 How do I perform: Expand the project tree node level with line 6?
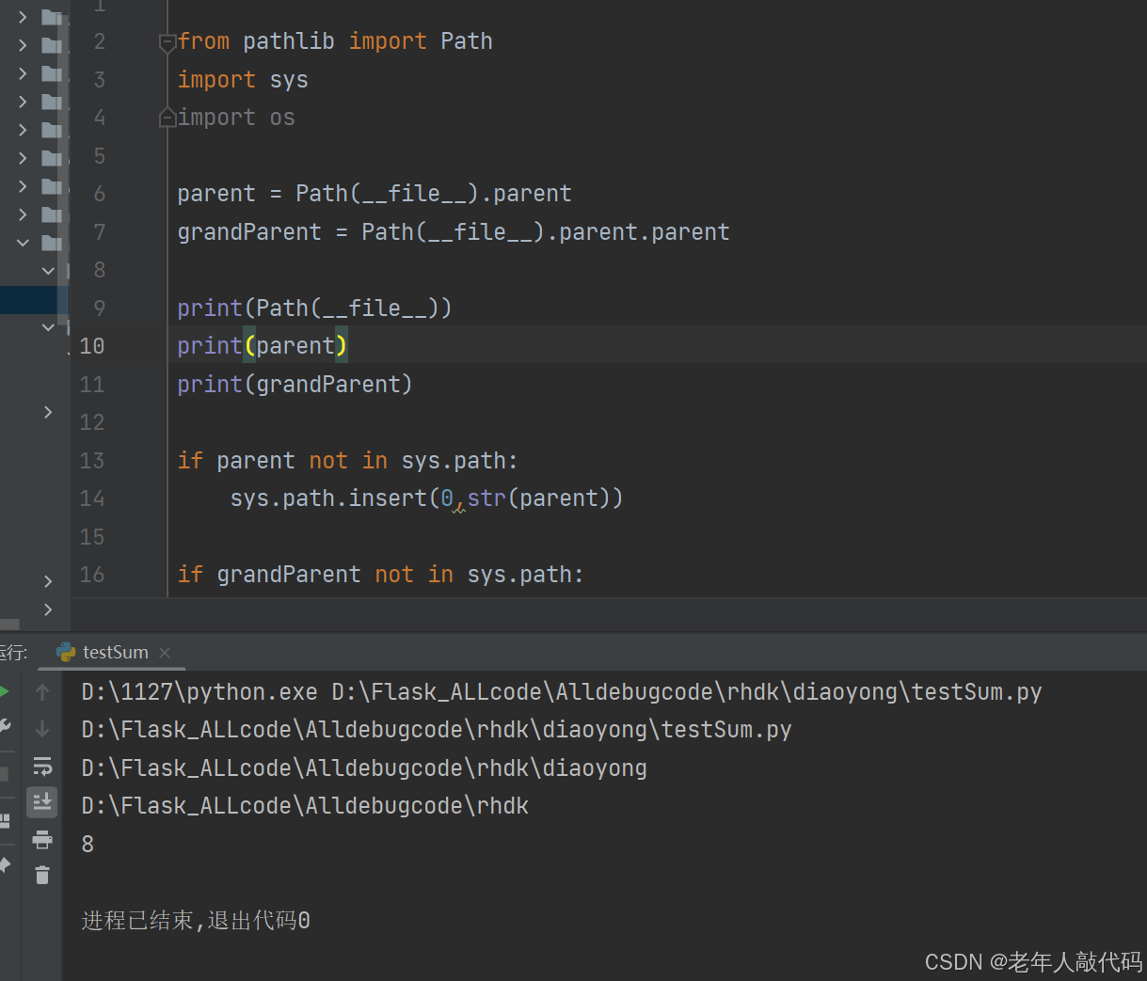click(x=23, y=185)
